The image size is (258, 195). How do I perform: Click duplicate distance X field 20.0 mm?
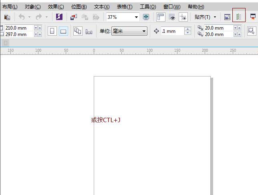(x=219, y=28)
